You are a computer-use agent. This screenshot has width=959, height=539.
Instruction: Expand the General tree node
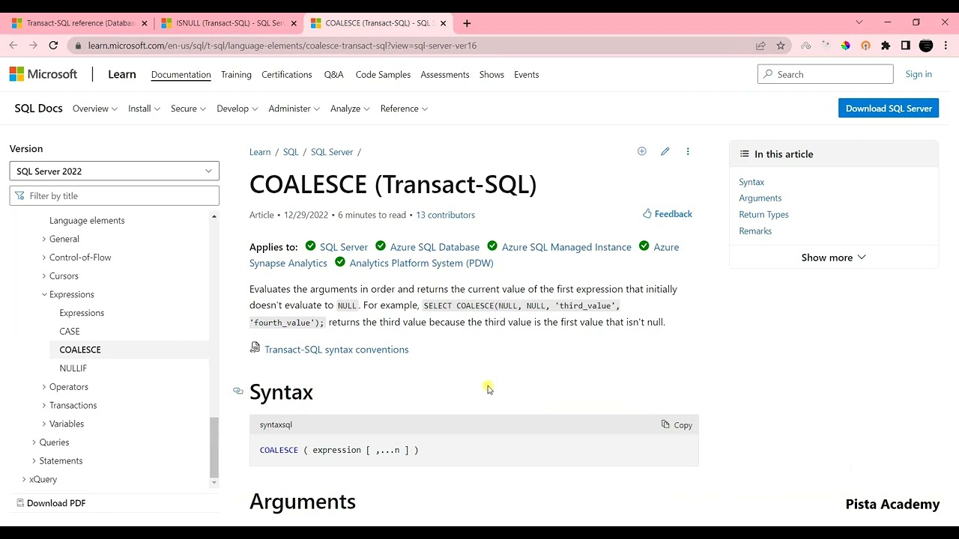click(x=43, y=239)
